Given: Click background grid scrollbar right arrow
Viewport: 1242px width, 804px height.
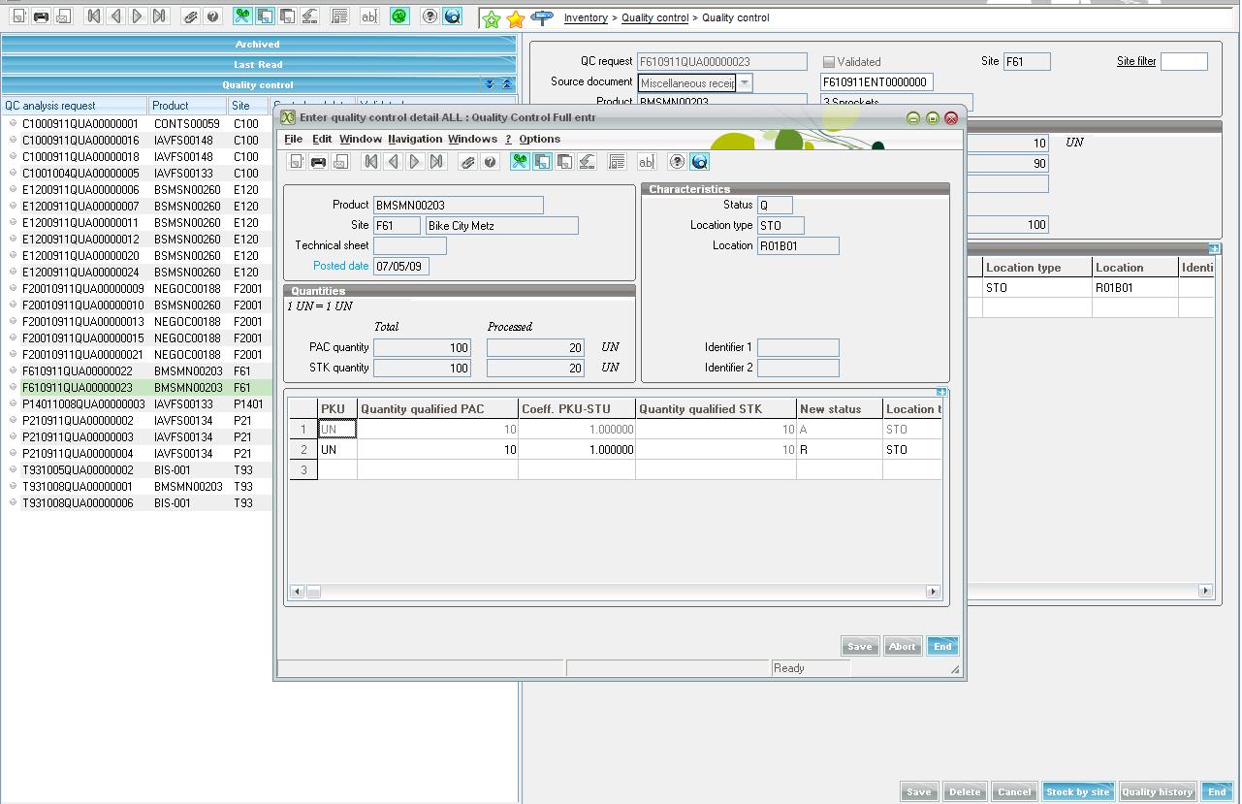Looking at the screenshot, I should (x=1205, y=590).
